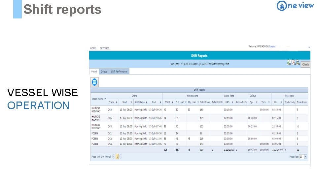This screenshot has width=317, height=178.
Task: Sort by Total Vsl Mo column header
Action: pyautogui.click(x=217, y=102)
